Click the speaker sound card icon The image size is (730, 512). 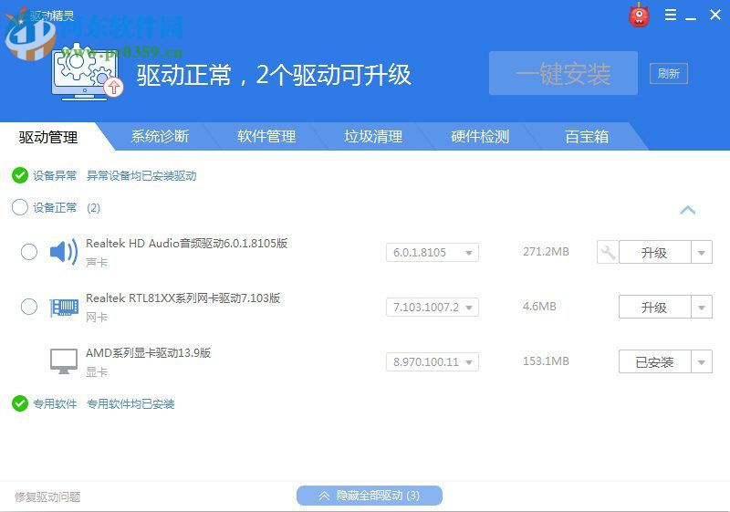[64, 252]
